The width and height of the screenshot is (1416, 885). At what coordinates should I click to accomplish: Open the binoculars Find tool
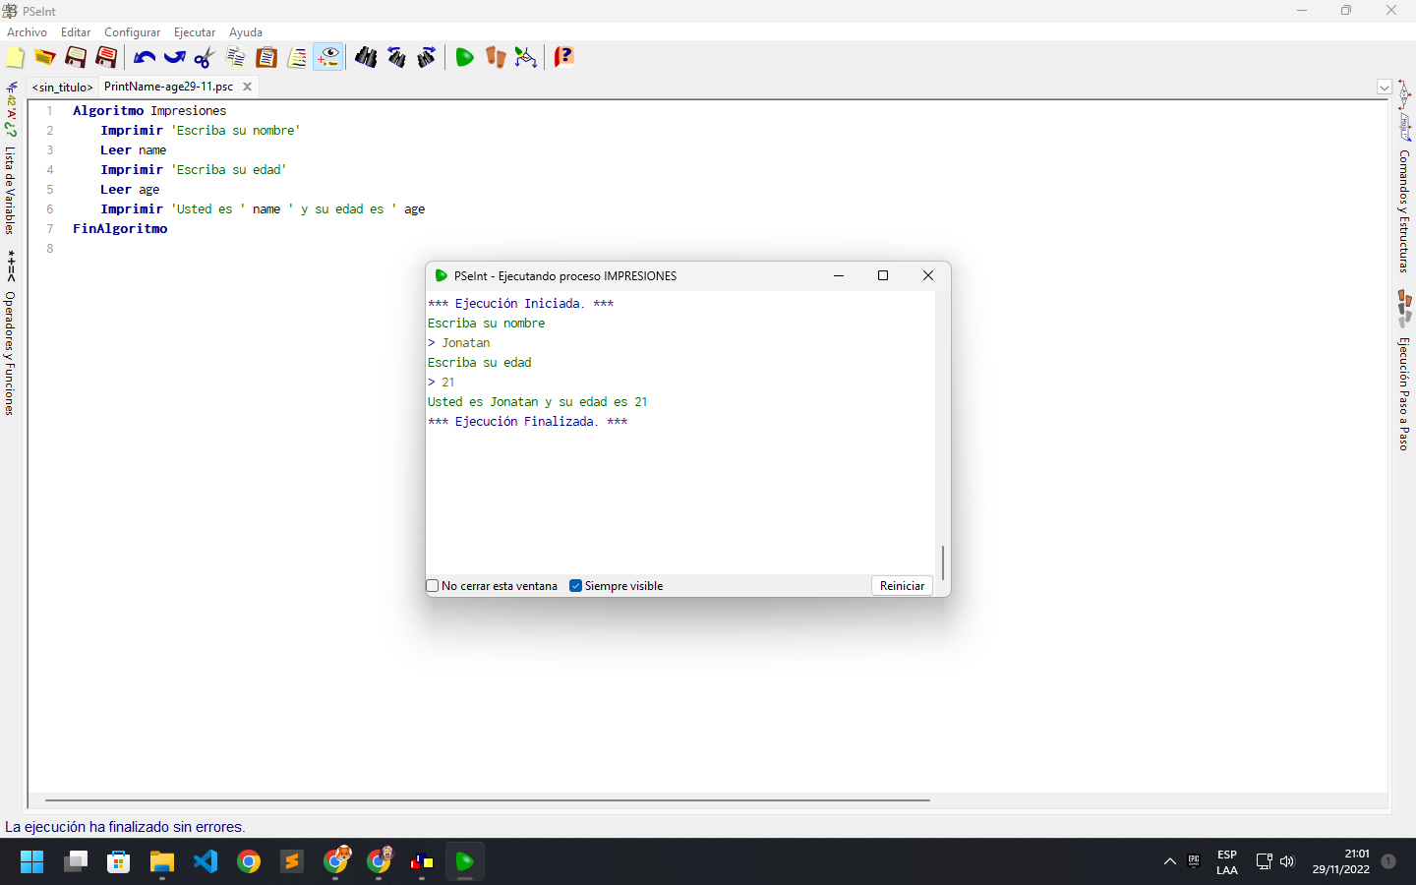366,57
